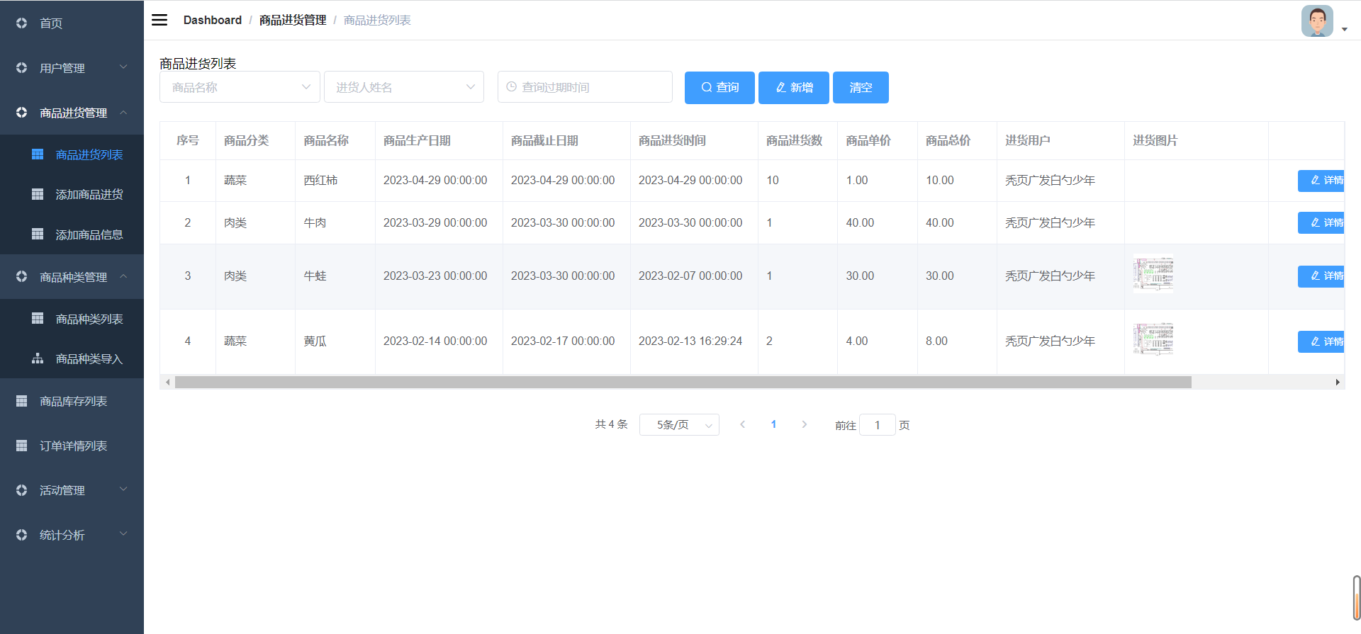Image resolution: width=1361 pixels, height=634 pixels.
Task: Open 牛蛙 row 进货图片 thumbnail
Action: (1153, 273)
